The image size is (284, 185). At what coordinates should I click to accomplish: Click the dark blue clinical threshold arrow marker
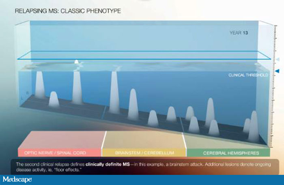[278, 71]
